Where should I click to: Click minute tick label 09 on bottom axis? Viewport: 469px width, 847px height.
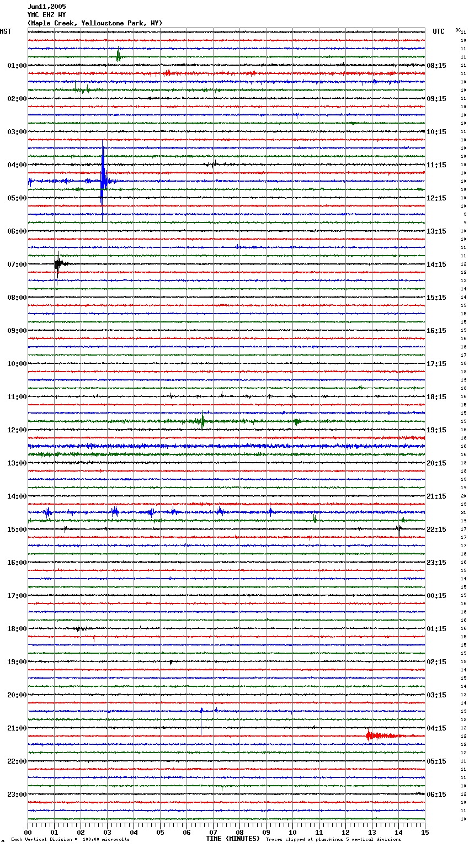(x=267, y=832)
